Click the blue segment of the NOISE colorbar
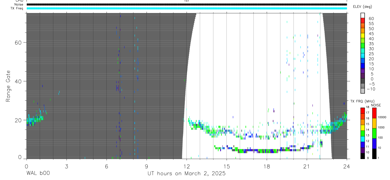Viewport: 390px width, 180px height. coord(374,143)
